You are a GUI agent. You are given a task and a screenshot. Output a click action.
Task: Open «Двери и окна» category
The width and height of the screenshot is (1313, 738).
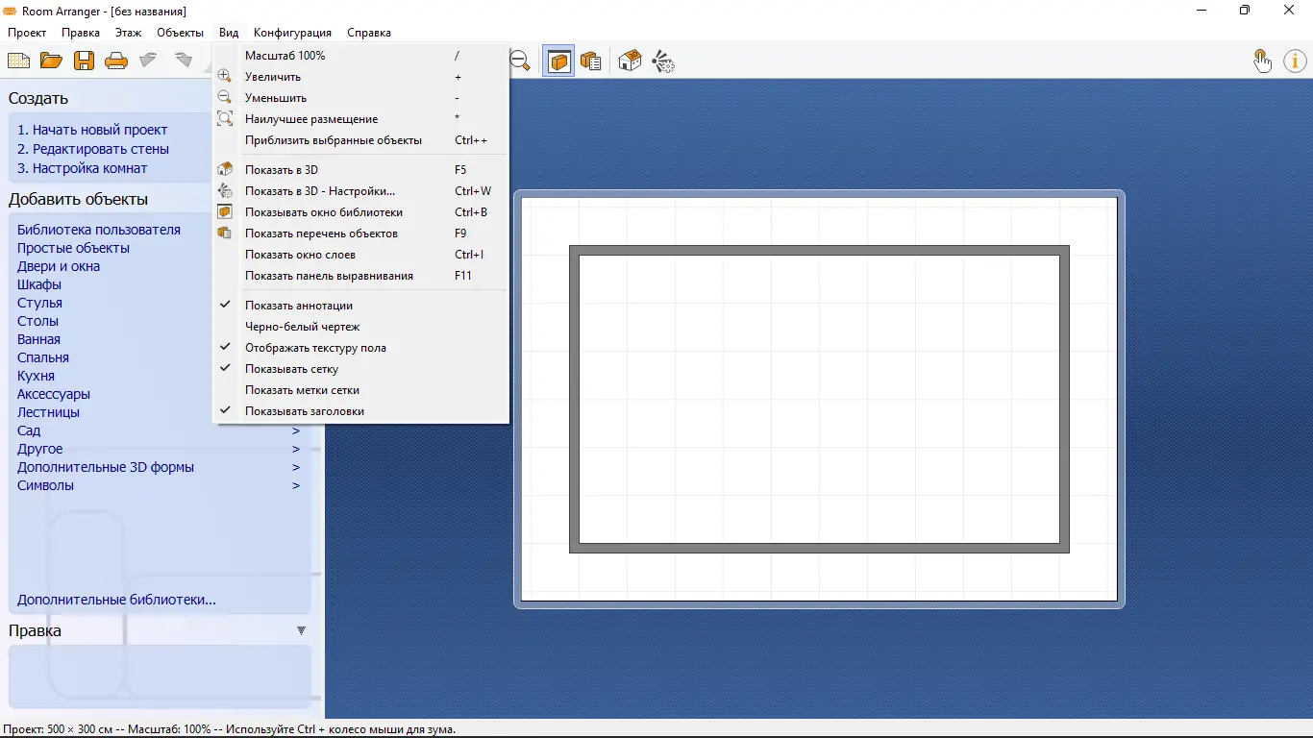pos(59,266)
